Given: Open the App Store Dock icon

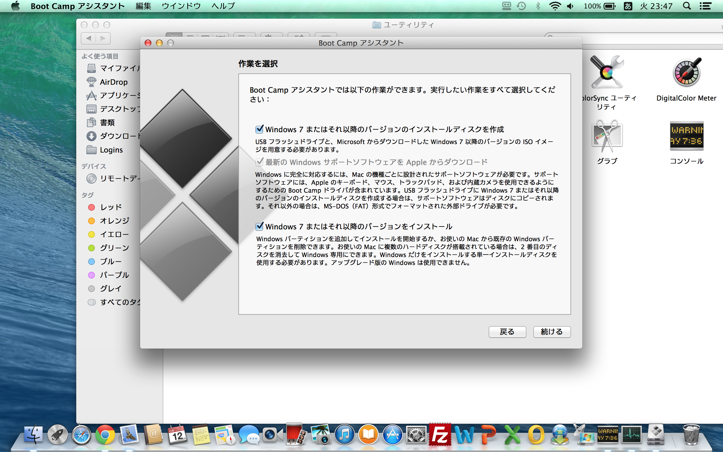Looking at the screenshot, I should tap(392, 435).
